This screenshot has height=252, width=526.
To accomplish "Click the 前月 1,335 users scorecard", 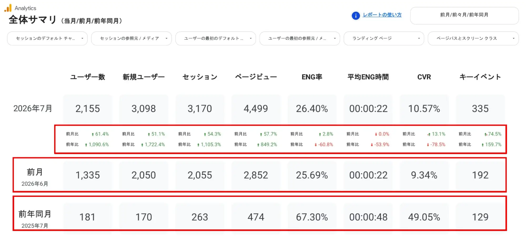I will tap(88, 175).
